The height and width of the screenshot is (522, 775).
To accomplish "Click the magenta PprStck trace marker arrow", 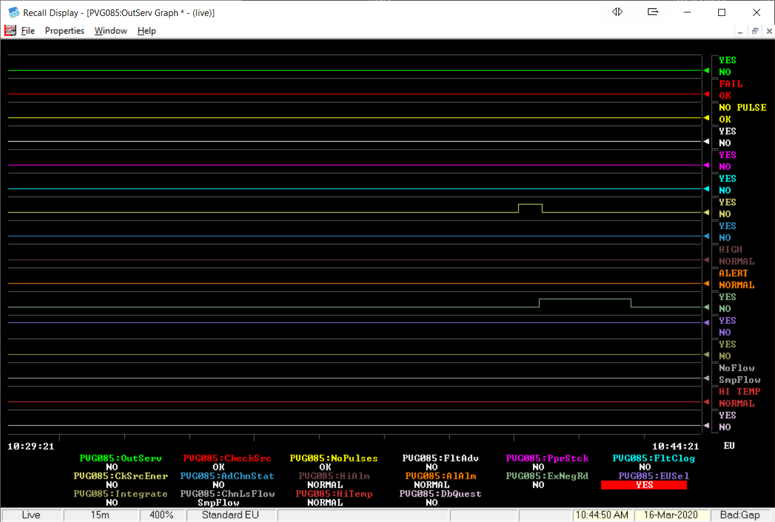I will [706, 165].
